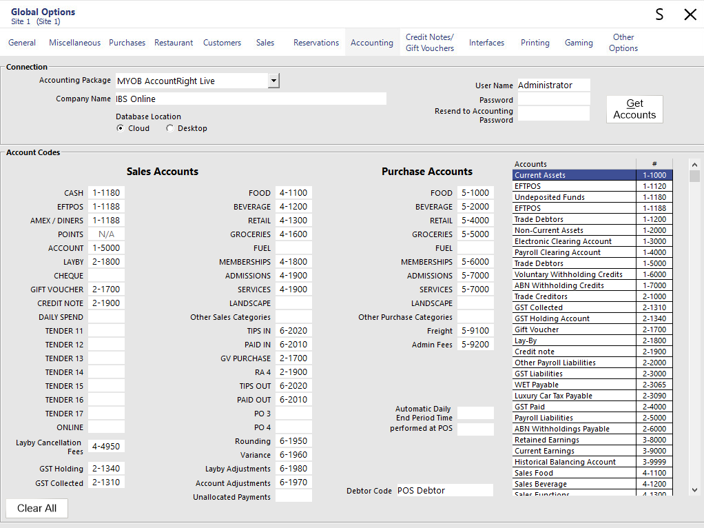Open the Other Options tab

(x=623, y=42)
